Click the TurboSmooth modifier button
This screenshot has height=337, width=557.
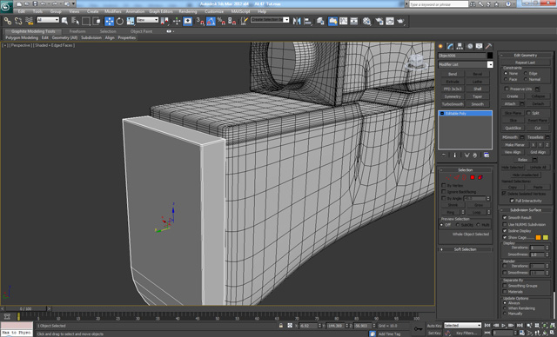pyautogui.click(x=453, y=104)
